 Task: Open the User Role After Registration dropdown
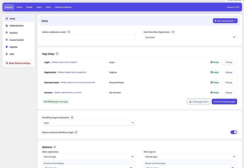[x=190, y=37]
